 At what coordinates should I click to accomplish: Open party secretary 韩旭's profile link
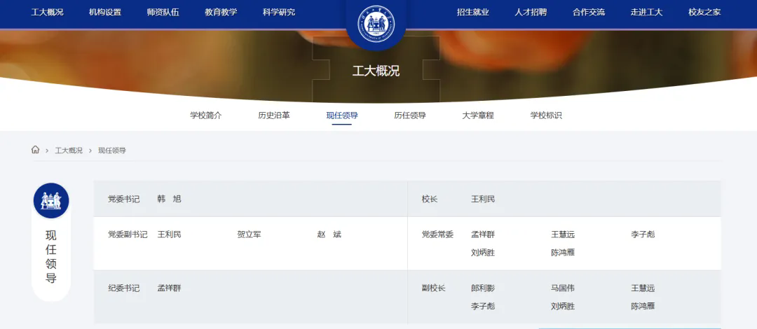(169, 199)
